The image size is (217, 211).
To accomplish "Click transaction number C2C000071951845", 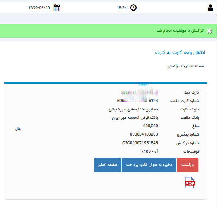I will pyautogui.click(x=140, y=143).
